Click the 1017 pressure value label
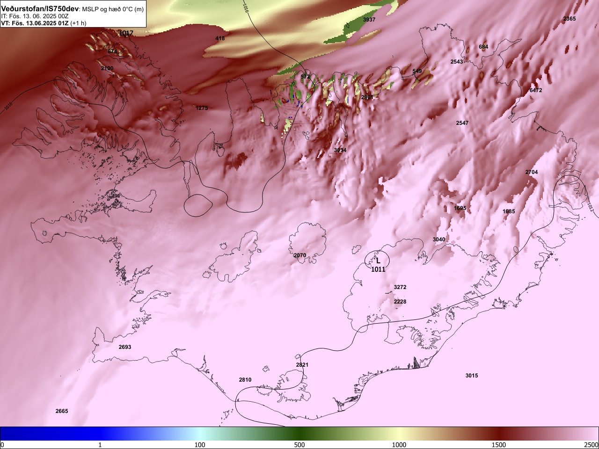This screenshot has height=449, width=599. 126,33
